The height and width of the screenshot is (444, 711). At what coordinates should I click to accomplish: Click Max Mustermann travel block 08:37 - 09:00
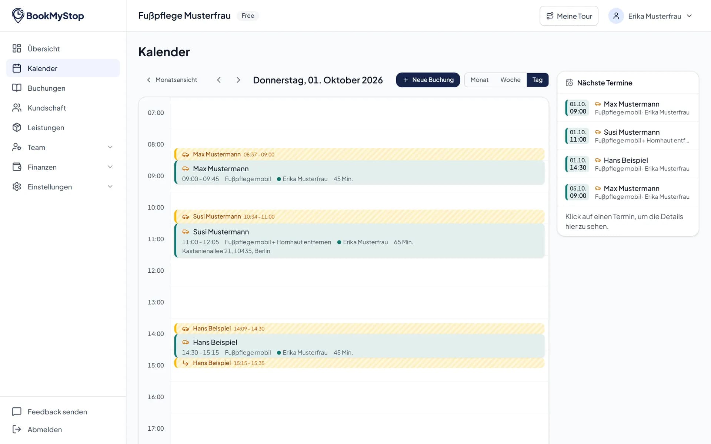[360, 154]
